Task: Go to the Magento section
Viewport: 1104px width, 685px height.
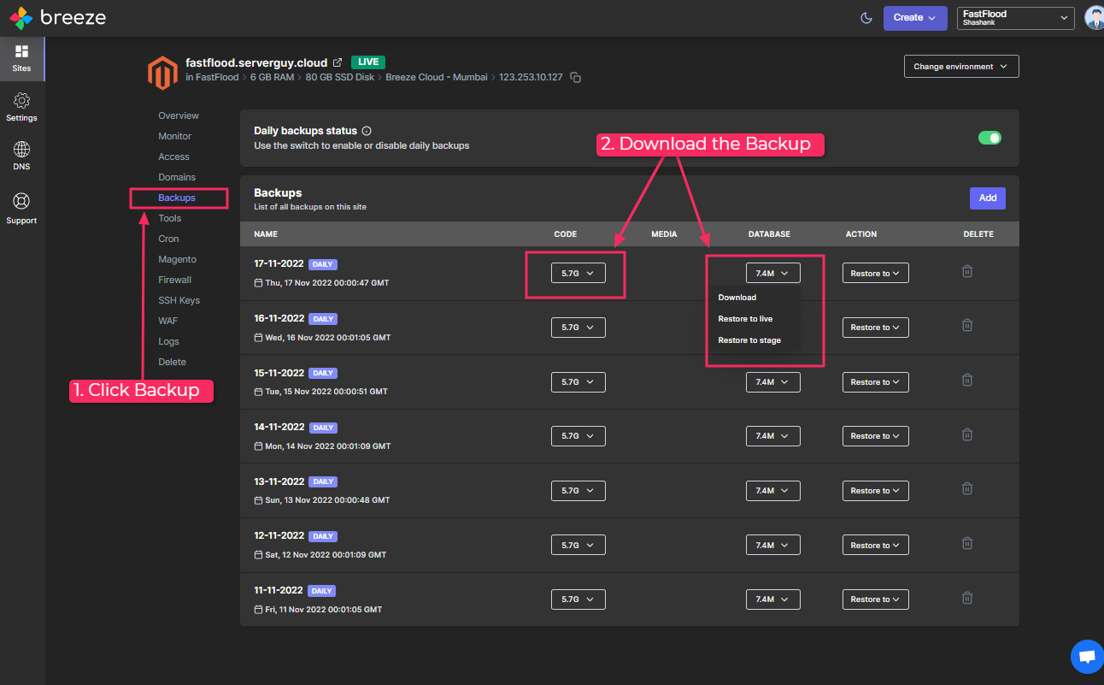Action: pyautogui.click(x=177, y=259)
